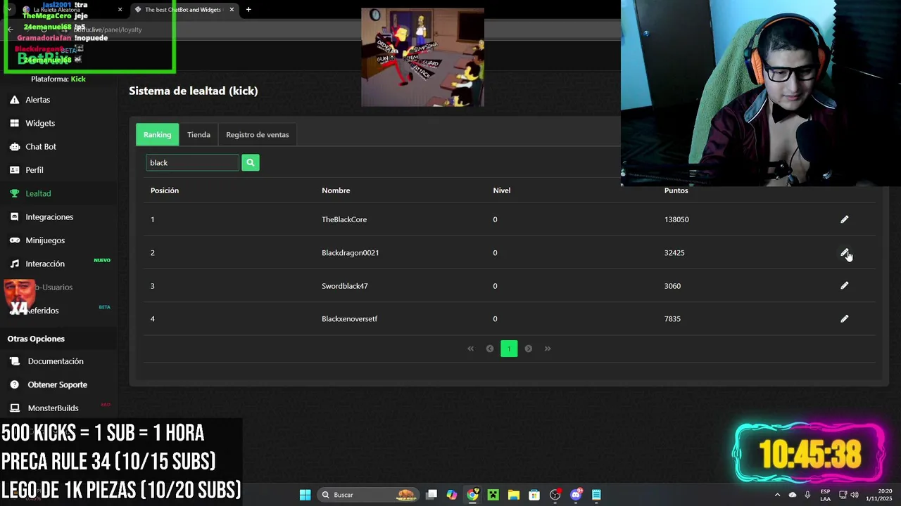
Task: Open Interacción music note icon
Action: click(14, 264)
